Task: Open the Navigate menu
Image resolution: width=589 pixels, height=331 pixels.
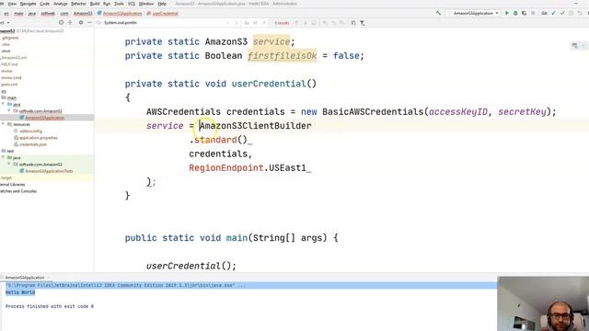Action: pos(28,4)
